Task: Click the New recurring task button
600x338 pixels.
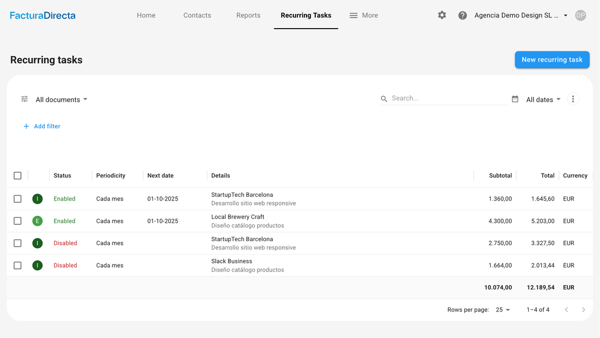Action: click(x=552, y=59)
